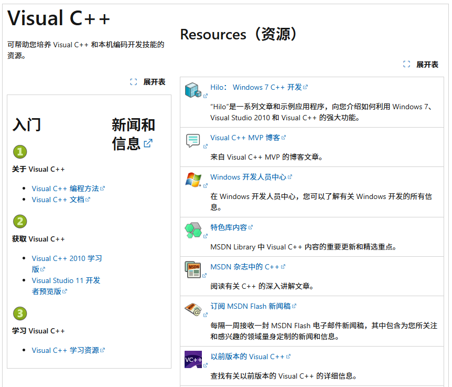The width and height of the screenshot is (452, 387).
Task: Click description starting MSDN Library 中 Visual C++
Action: pyautogui.click(x=304, y=247)
